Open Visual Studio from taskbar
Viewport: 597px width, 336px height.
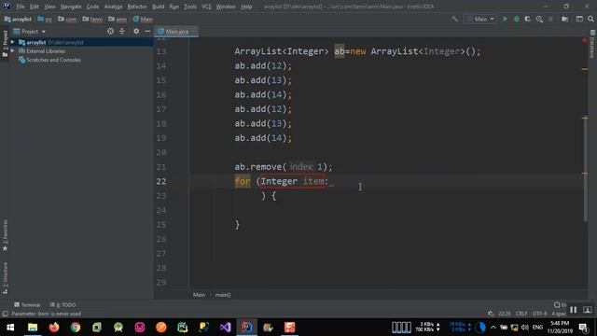coord(225,328)
